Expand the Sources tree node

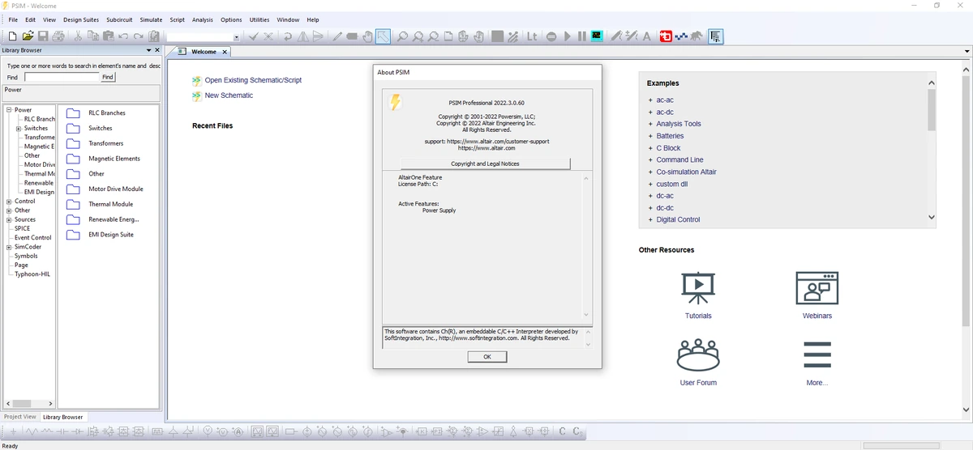pos(8,219)
